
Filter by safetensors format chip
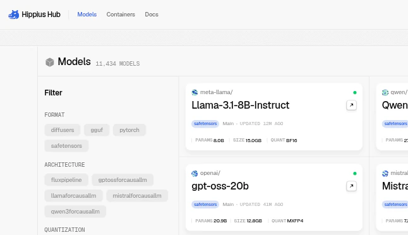(x=66, y=146)
